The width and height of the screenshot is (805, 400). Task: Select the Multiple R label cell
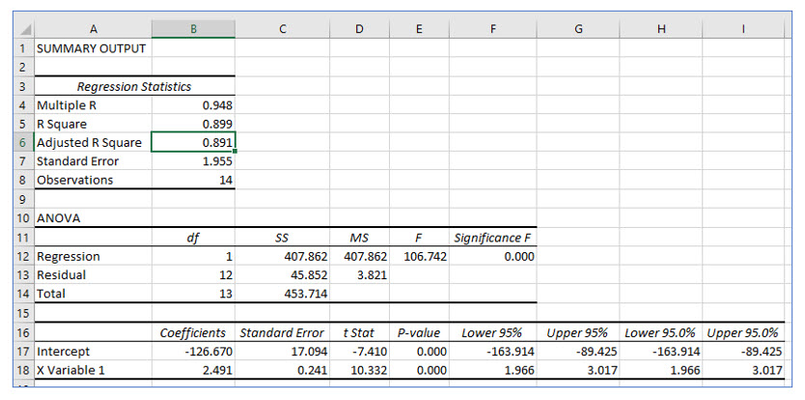coord(93,105)
